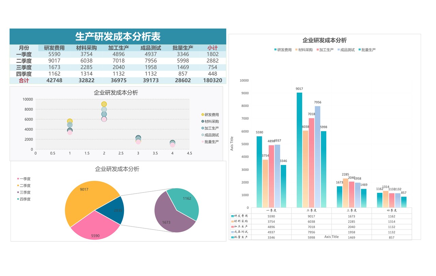Click the "4.5" label on the scatter chart x-axis

189,153
